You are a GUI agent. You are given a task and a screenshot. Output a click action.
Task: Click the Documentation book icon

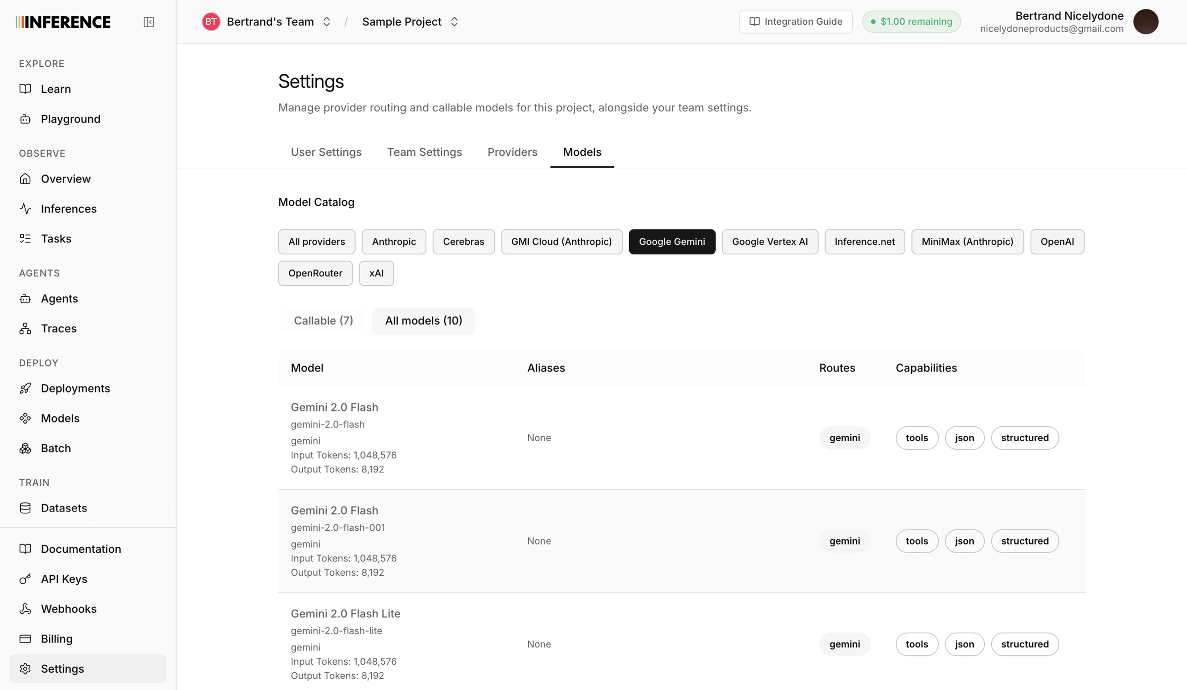point(25,549)
